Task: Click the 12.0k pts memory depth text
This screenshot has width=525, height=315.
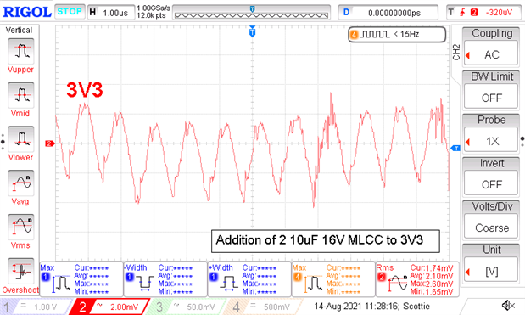Action: (151, 15)
